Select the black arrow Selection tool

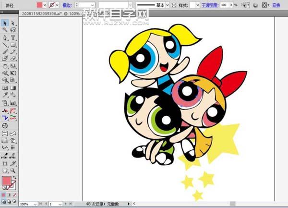[x=5, y=23]
